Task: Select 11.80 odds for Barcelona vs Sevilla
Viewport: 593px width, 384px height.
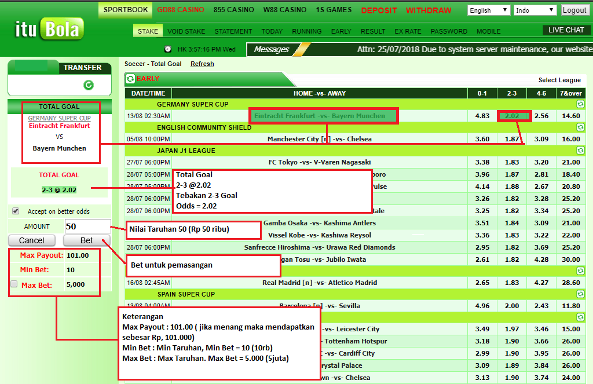Action: click(x=570, y=305)
